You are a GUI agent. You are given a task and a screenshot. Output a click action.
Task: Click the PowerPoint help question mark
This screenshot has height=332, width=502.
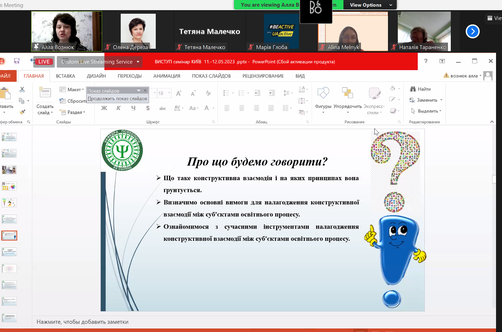point(426,61)
